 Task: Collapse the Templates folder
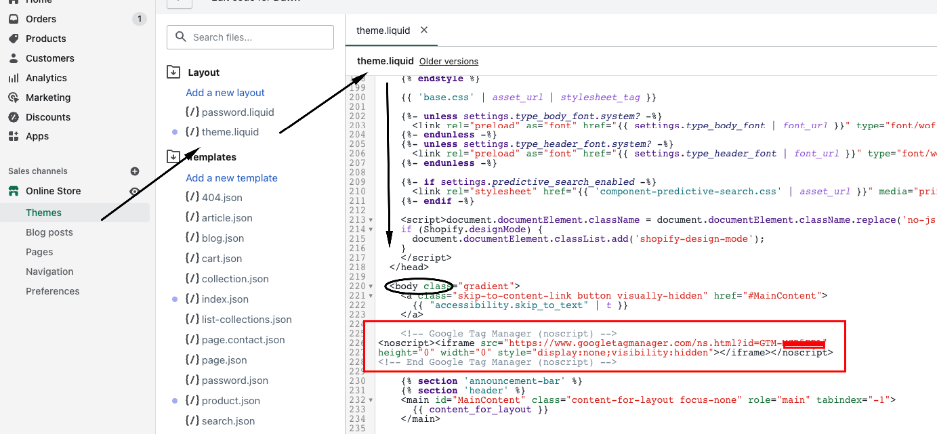click(173, 157)
